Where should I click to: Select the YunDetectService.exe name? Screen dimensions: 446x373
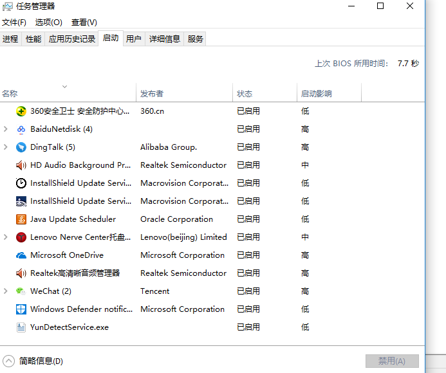click(x=70, y=327)
